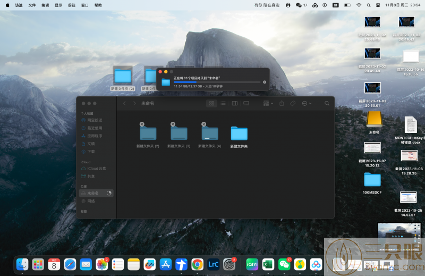The height and width of the screenshot is (276, 425).
Task: Open System Settings from the Dock
Action: [x=229, y=264]
